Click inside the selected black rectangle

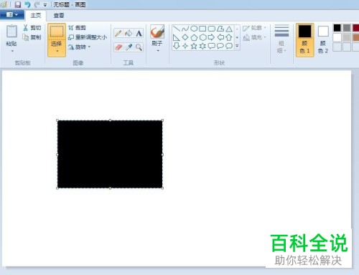[x=110, y=154]
